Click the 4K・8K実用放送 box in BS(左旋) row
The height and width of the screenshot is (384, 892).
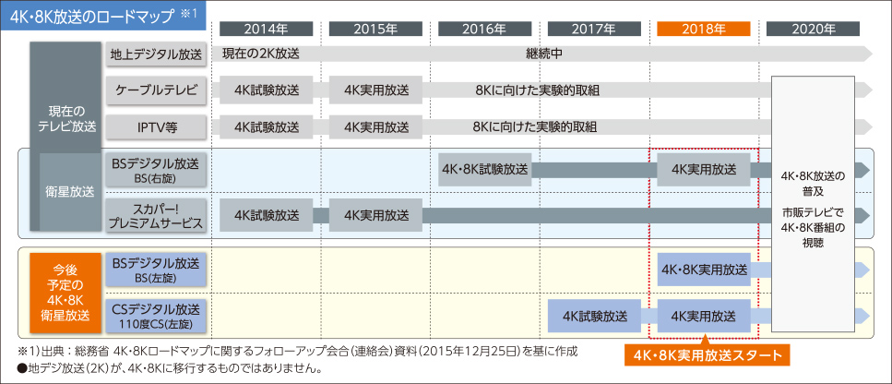(x=704, y=270)
